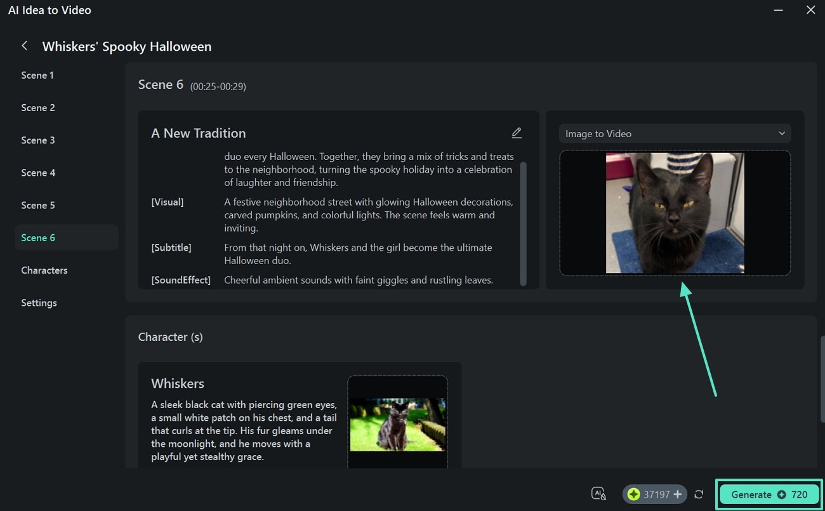This screenshot has width=825, height=511.
Task: Select the highlighted Scene 6 tab
Action: click(x=66, y=237)
